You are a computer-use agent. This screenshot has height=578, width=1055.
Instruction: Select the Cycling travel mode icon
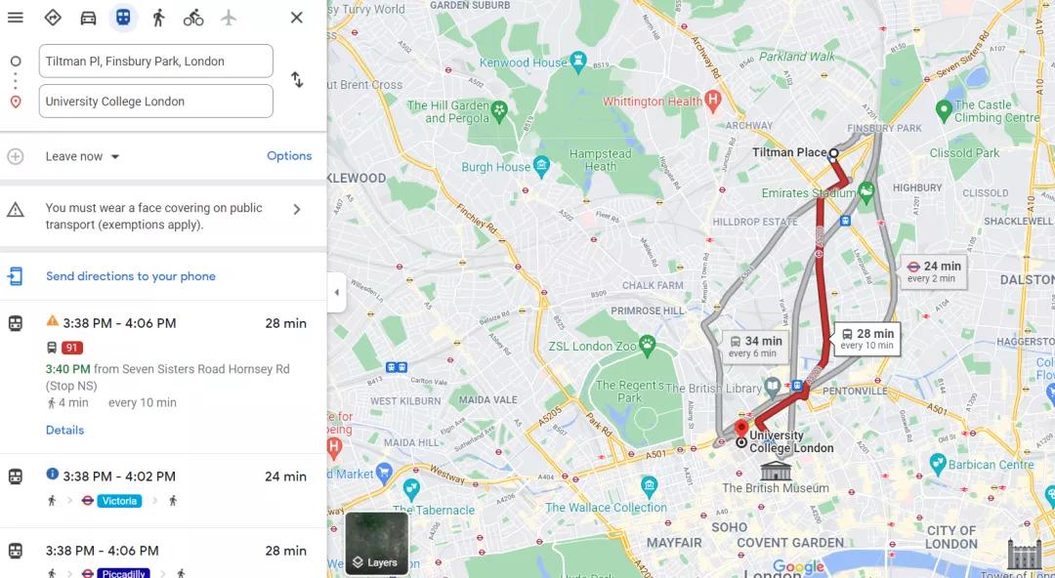(193, 18)
